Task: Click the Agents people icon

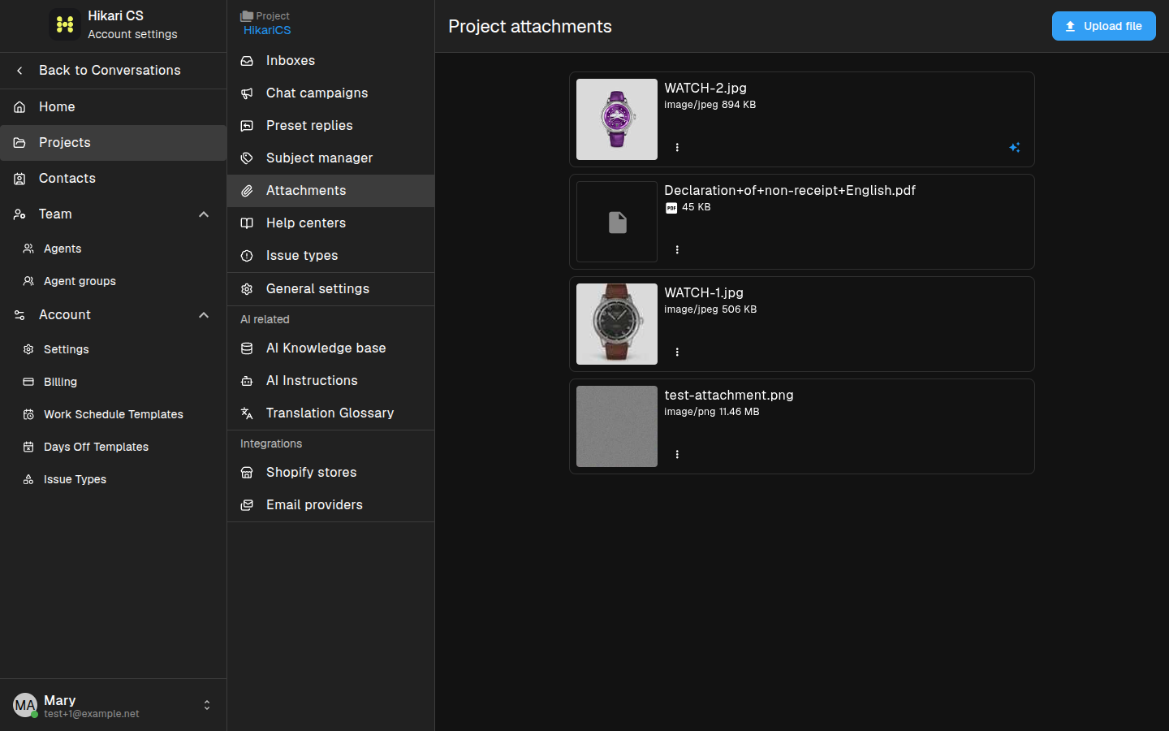Action: coord(28,249)
